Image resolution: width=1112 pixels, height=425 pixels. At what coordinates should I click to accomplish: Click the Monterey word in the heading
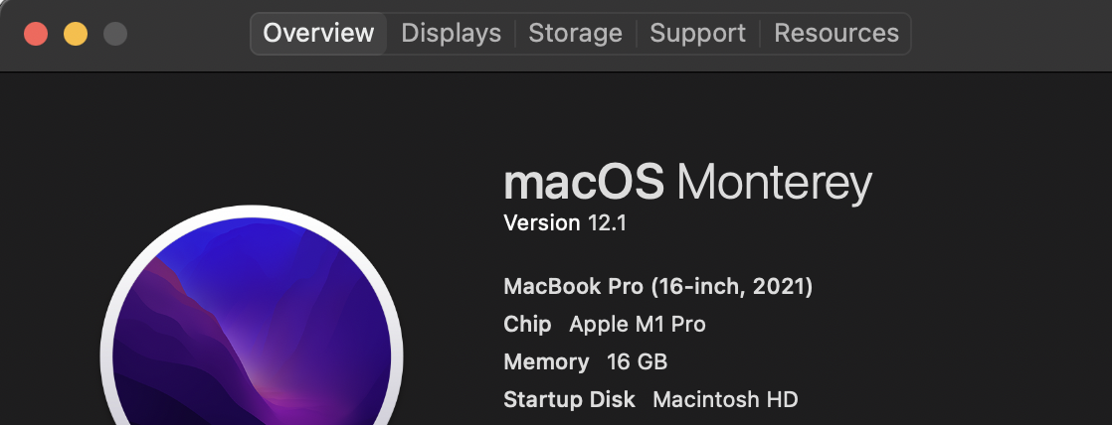point(774,183)
